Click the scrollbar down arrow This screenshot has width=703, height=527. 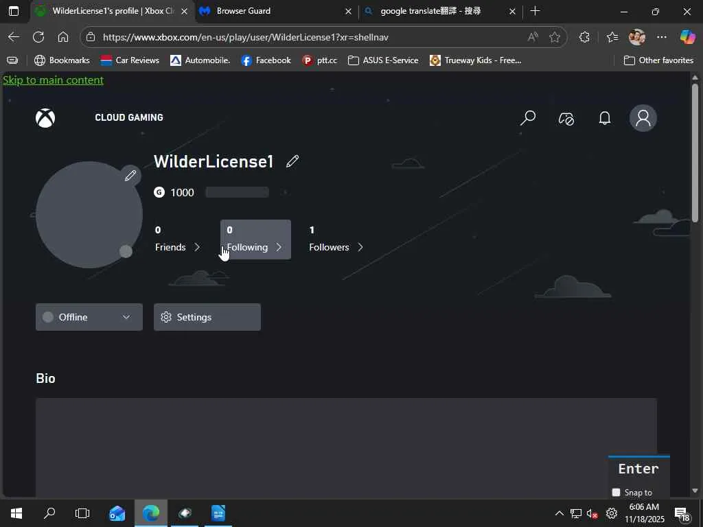[695, 491]
